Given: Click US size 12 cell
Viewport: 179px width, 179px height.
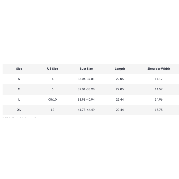Looking at the screenshot, I should pos(52,110).
